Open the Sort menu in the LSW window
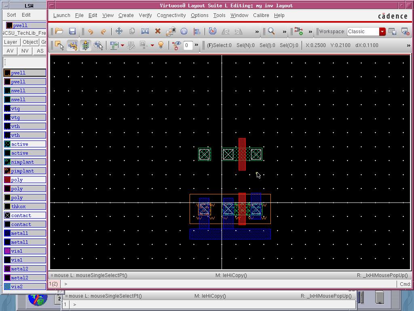 [11, 15]
